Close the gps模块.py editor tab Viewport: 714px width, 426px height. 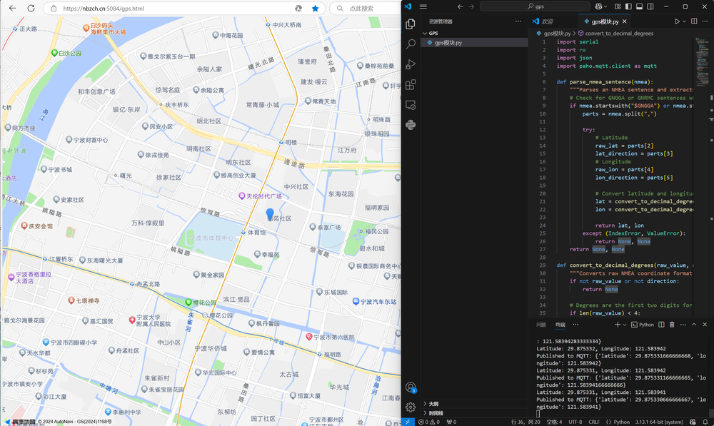[x=624, y=21]
